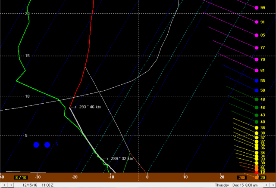Click the left blue precipitation dot
Image resolution: width=276 pixels, height=188 pixels.
click(x=36, y=145)
